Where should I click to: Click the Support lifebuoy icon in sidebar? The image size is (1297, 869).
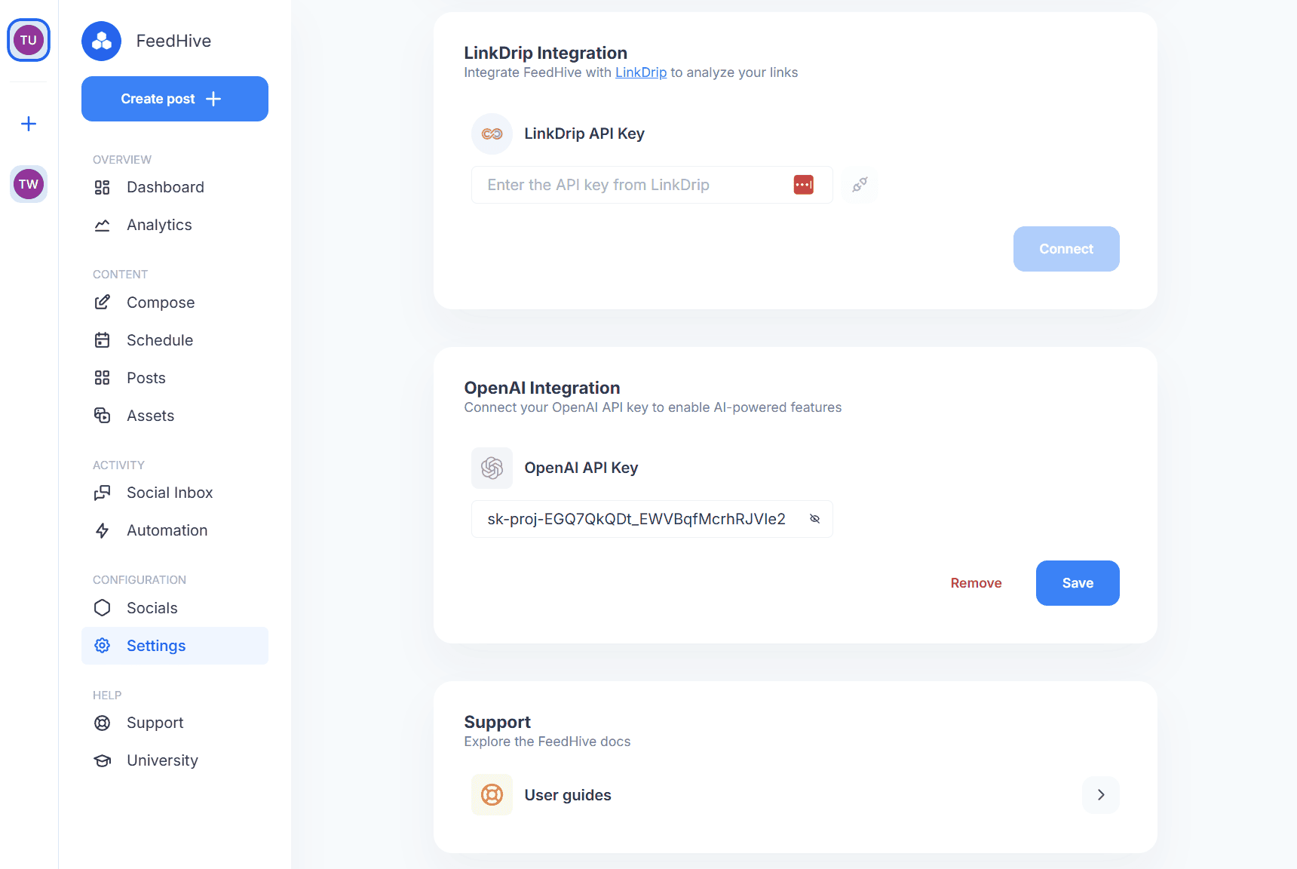[x=103, y=723]
